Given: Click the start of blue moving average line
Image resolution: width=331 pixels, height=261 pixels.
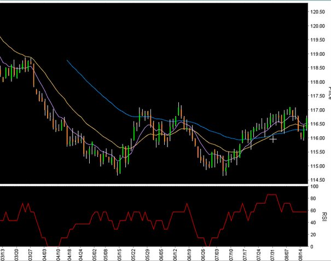Looking at the screenshot, I should [67, 60].
